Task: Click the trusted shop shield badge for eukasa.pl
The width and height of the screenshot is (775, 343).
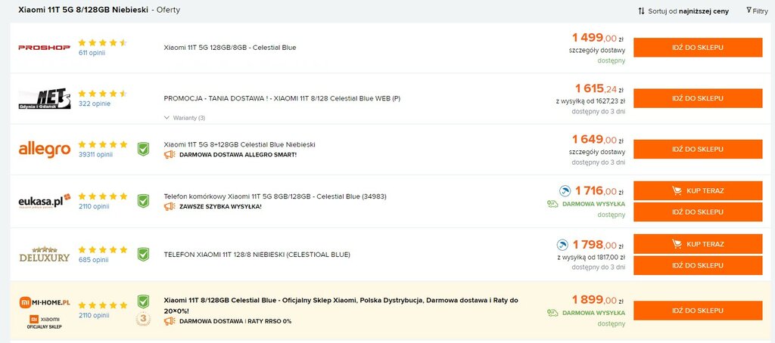Action: (143, 201)
